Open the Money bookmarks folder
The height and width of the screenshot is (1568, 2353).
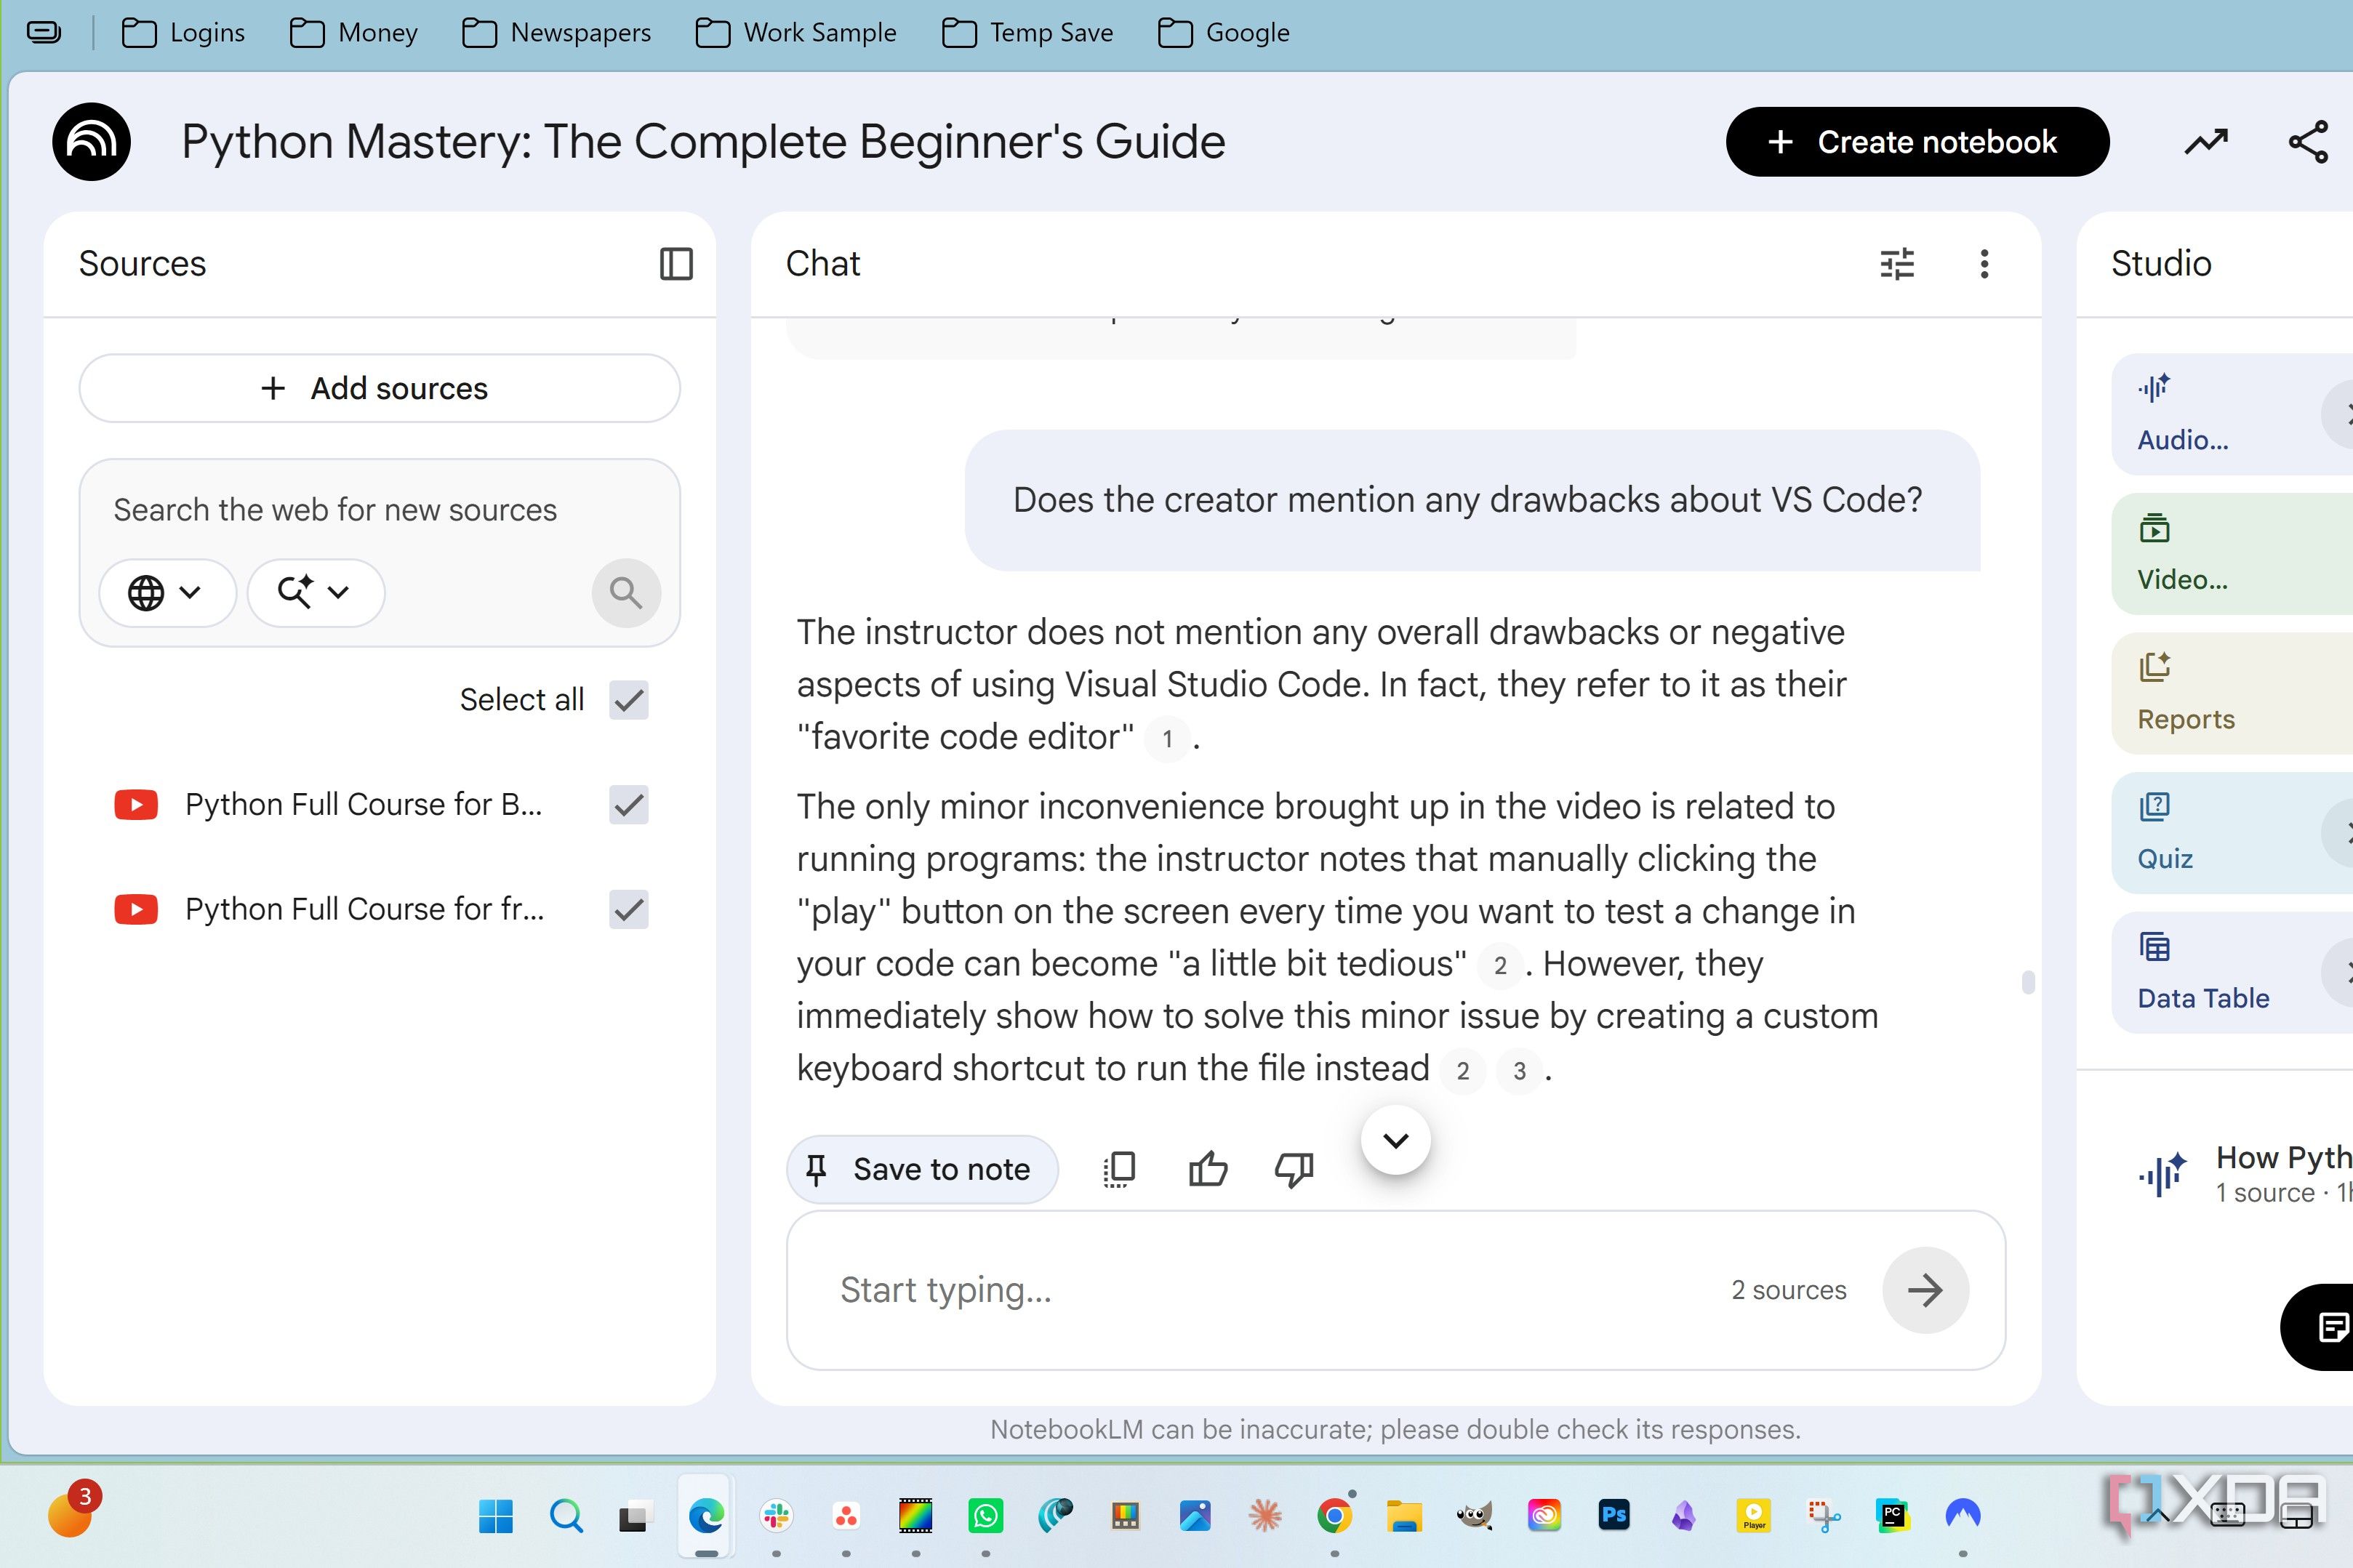354,33
